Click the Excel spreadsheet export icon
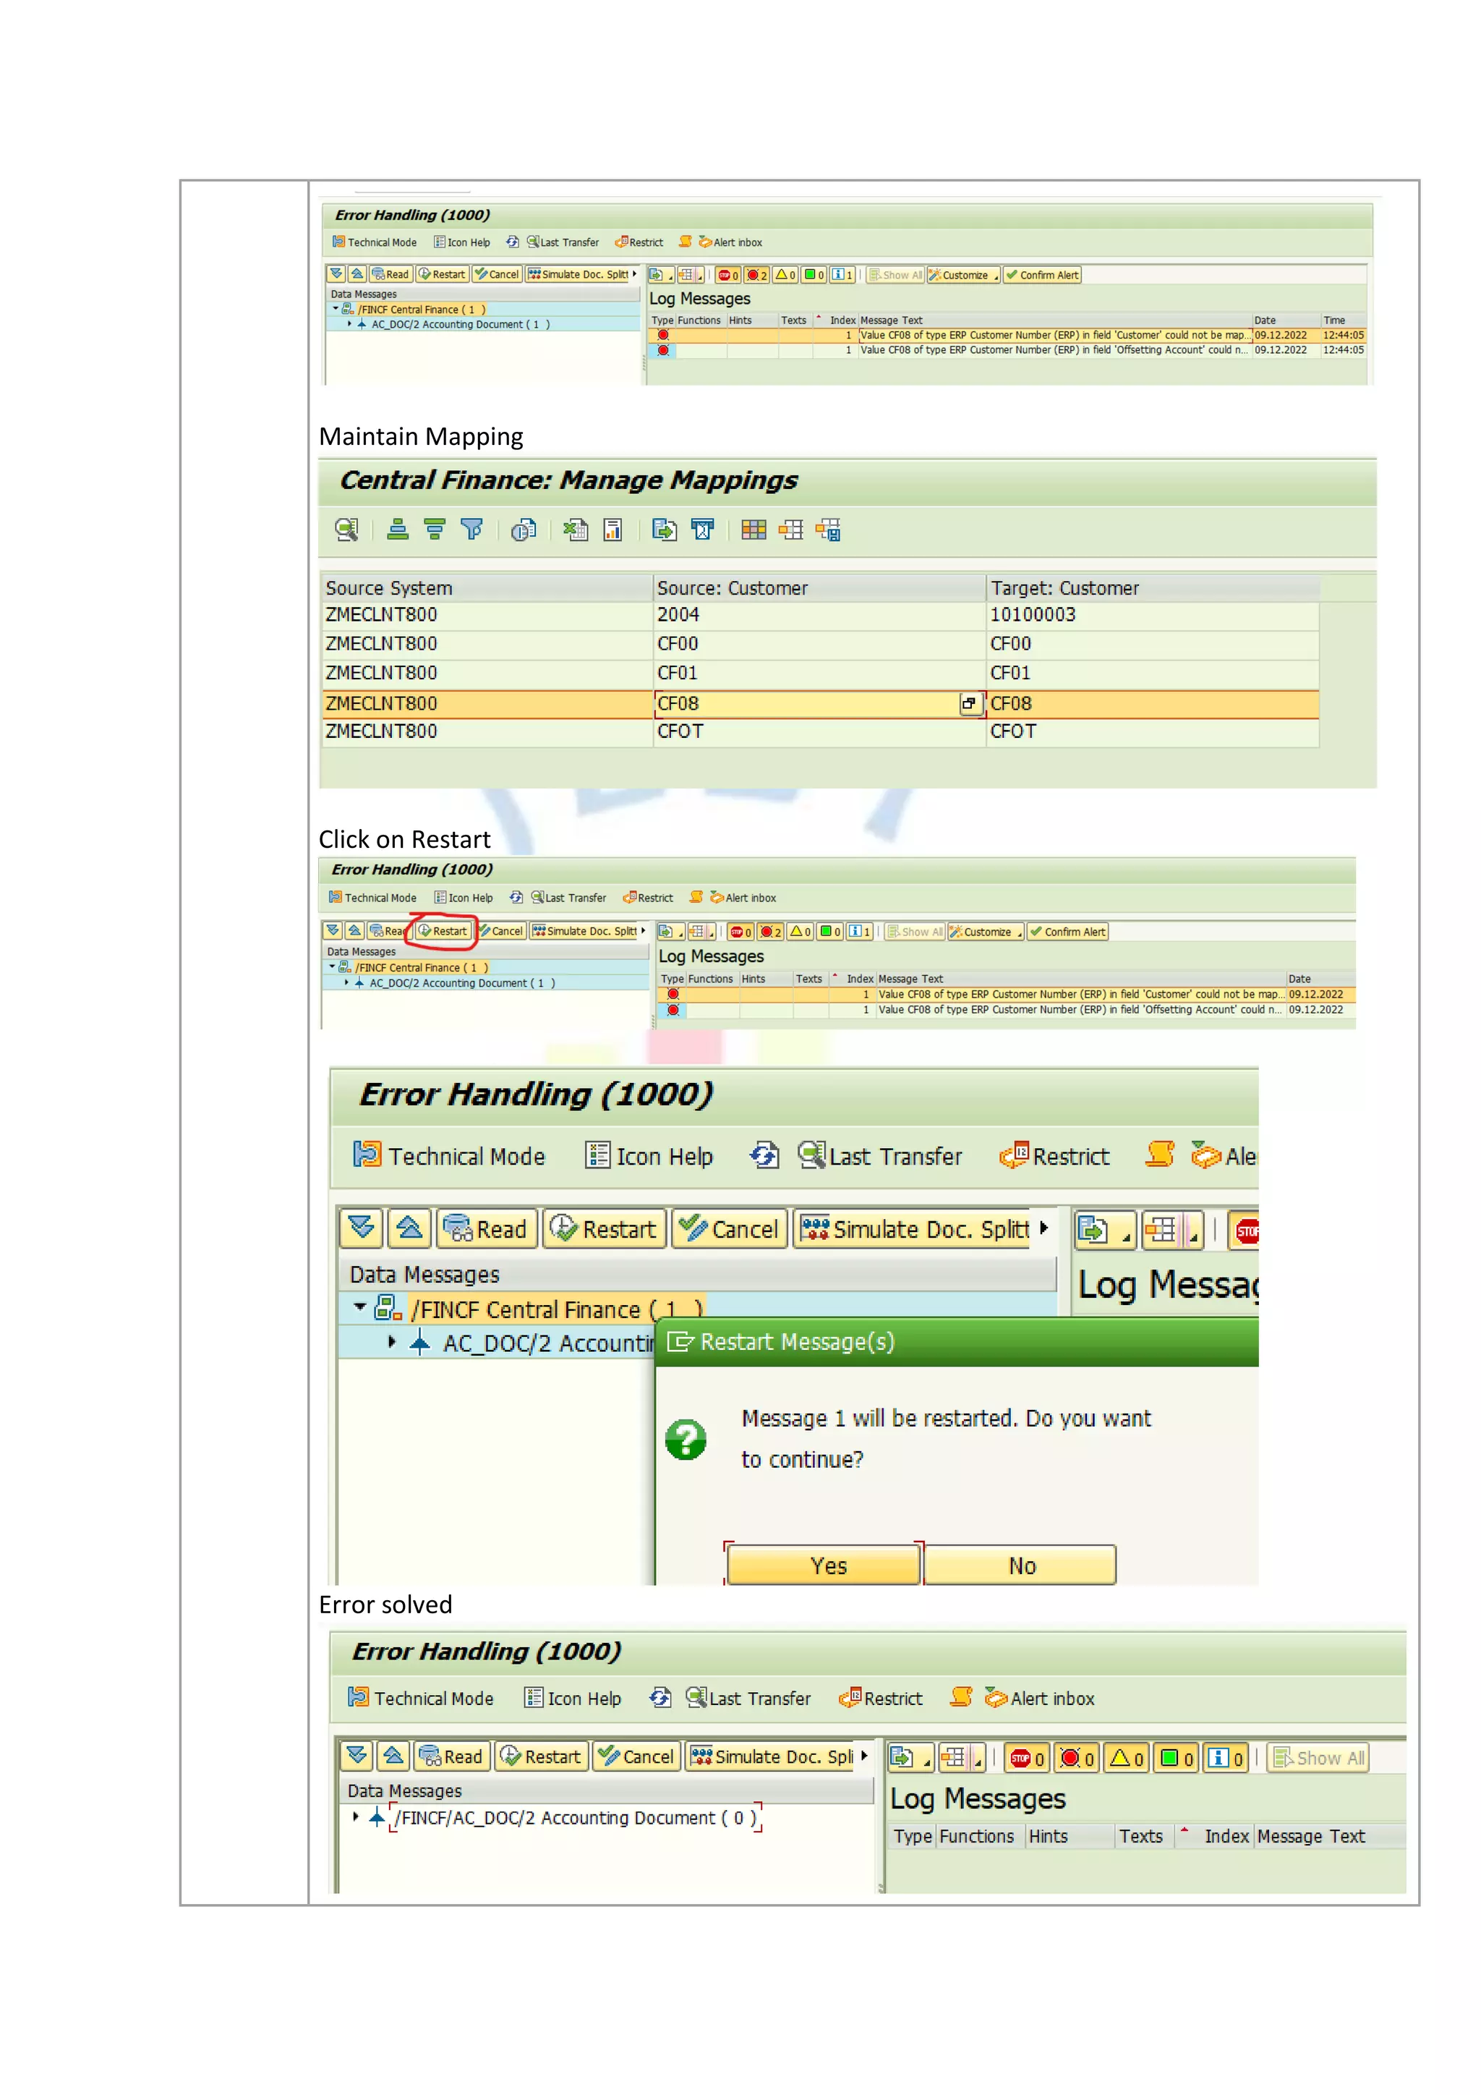This screenshot has width=1481, height=2095. click(x=576, y=530)
